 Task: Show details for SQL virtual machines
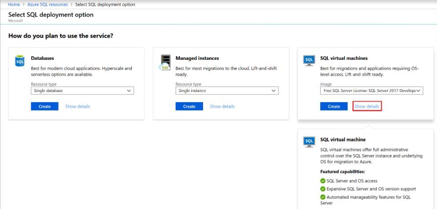coord(367,106)
